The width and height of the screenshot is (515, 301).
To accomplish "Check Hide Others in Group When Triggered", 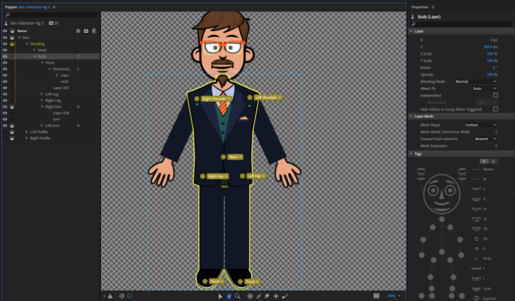I will (495, 109).
